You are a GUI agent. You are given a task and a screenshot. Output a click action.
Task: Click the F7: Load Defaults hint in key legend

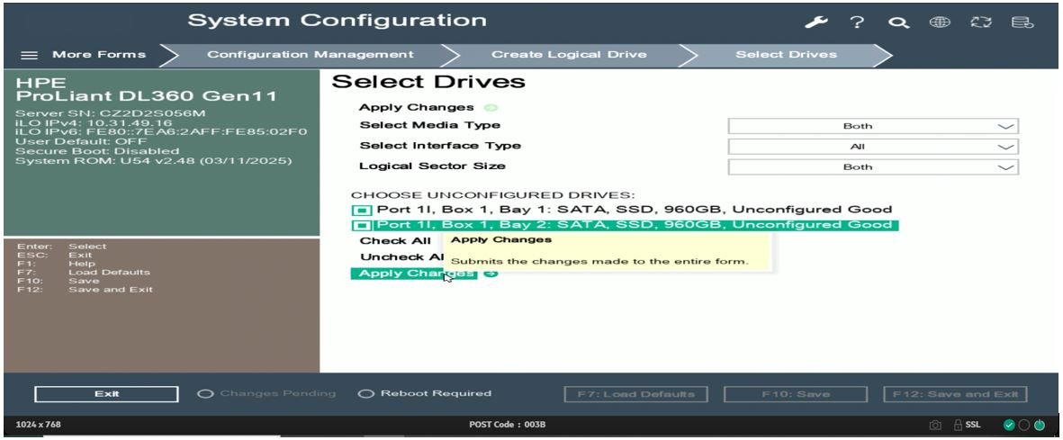(x=84, y=273)
